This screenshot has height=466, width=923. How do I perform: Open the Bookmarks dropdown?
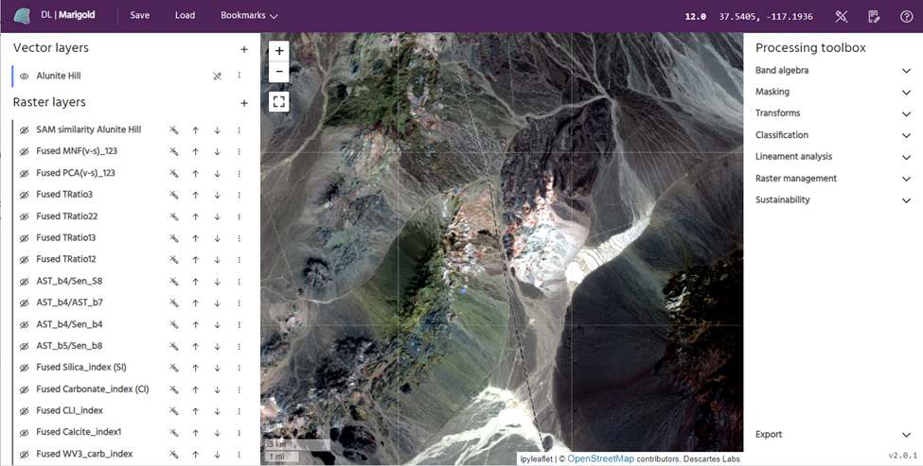tap(249, 16)
